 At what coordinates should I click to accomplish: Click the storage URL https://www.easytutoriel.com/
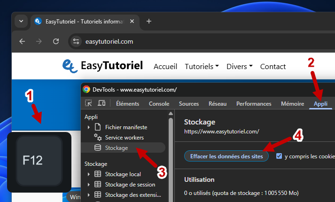pyautogui.click(x=222, y=132)
